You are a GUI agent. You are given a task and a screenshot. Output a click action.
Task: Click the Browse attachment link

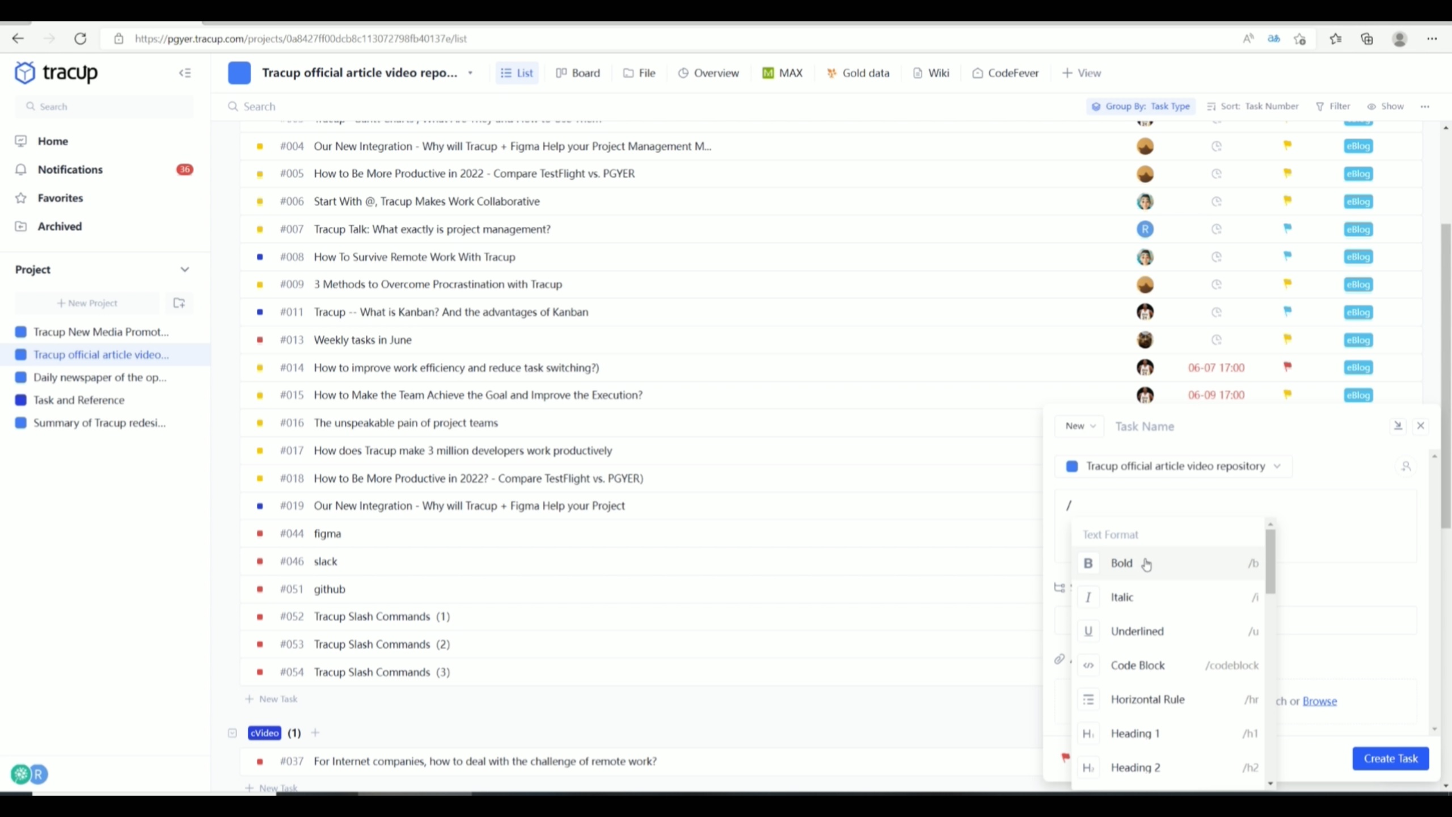coord(1320,700)
